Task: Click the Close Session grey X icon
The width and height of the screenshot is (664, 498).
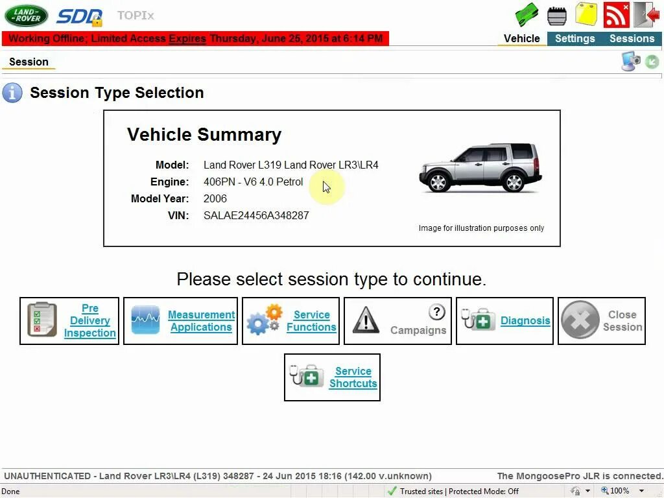Action: click(580, 320)
